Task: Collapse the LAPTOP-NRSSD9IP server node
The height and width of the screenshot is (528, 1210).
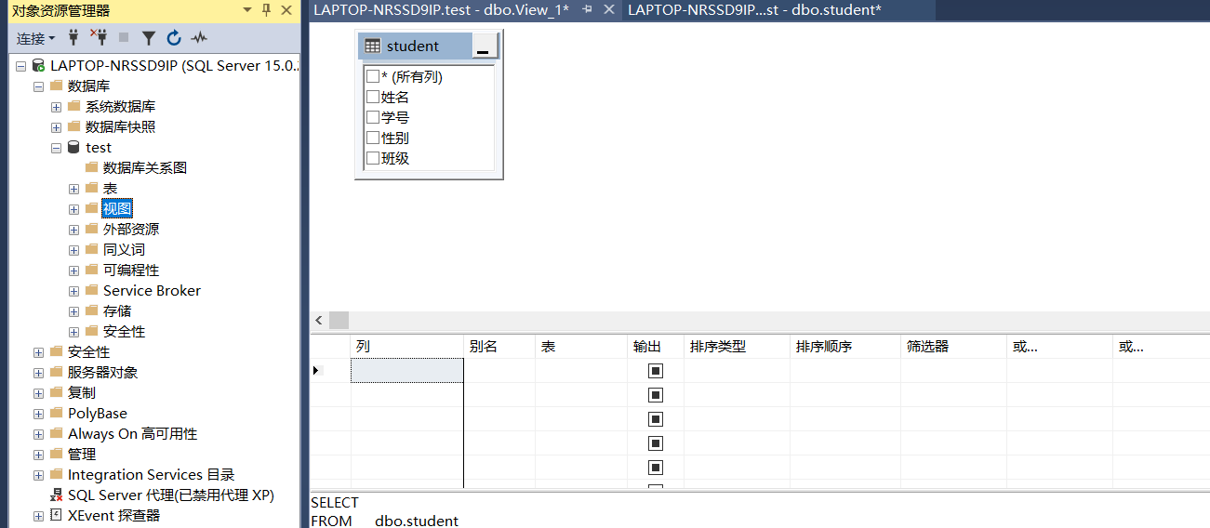Action: (20, 66)
